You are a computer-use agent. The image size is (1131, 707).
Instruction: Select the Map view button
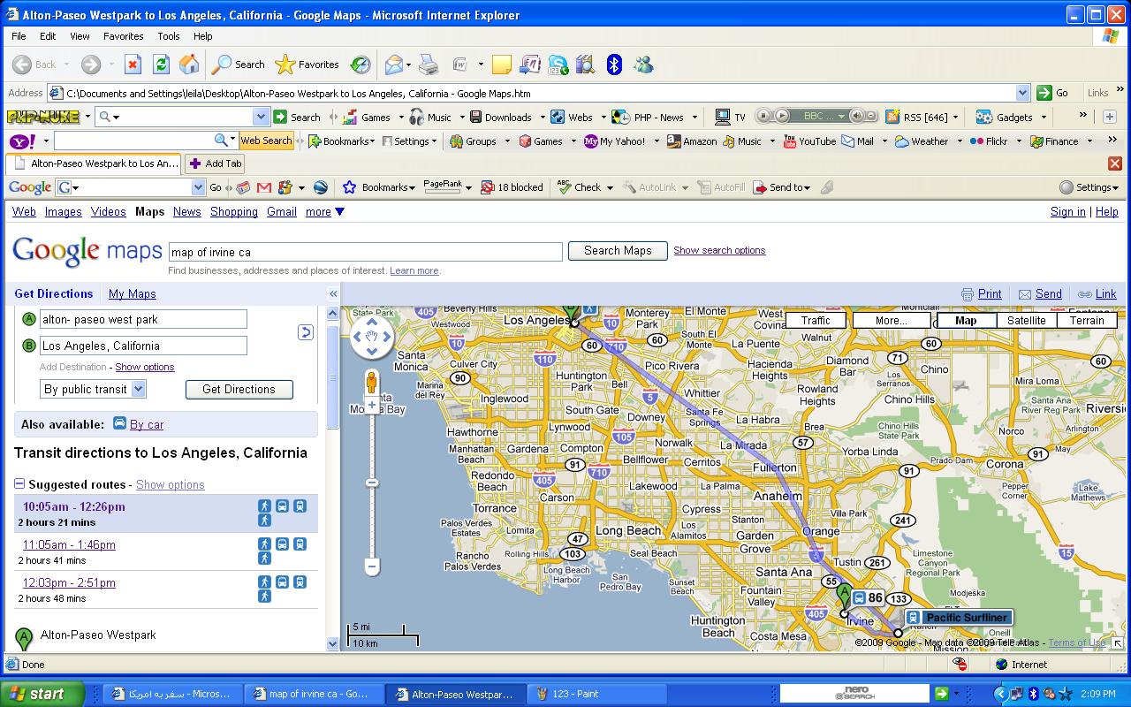click(x=966, y=321)
